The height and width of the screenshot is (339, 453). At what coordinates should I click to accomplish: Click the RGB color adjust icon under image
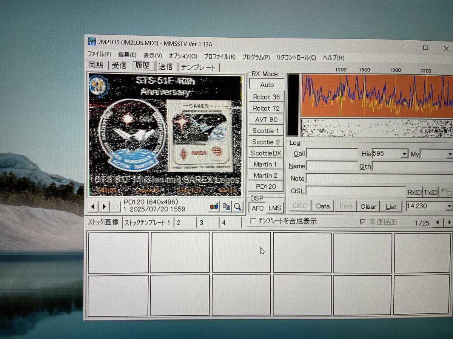click(214, 206)
